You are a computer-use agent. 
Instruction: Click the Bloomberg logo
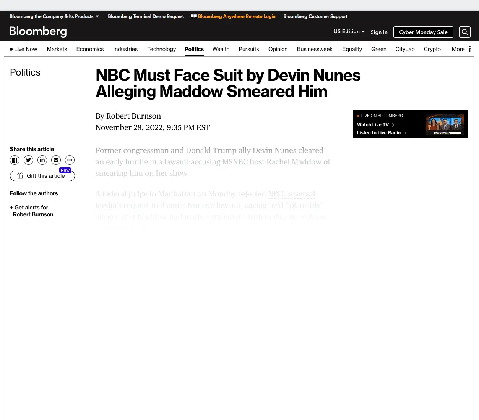pos(38,32)
